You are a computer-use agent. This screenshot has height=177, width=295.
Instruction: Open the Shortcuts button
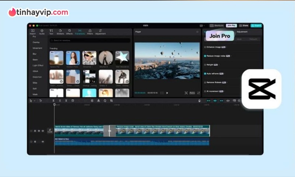(x=217, y=25)
